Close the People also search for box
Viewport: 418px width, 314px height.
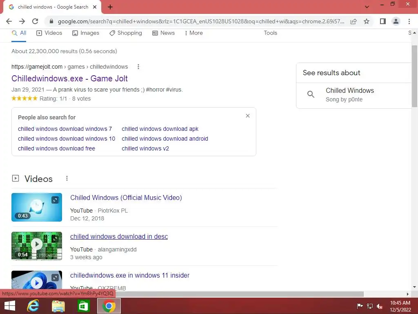[x=248, y=116]
